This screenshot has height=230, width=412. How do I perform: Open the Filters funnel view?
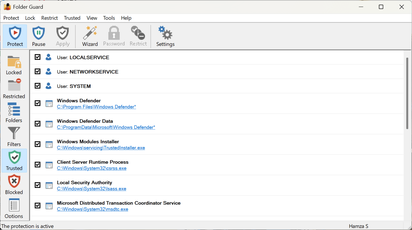[14, 137]
